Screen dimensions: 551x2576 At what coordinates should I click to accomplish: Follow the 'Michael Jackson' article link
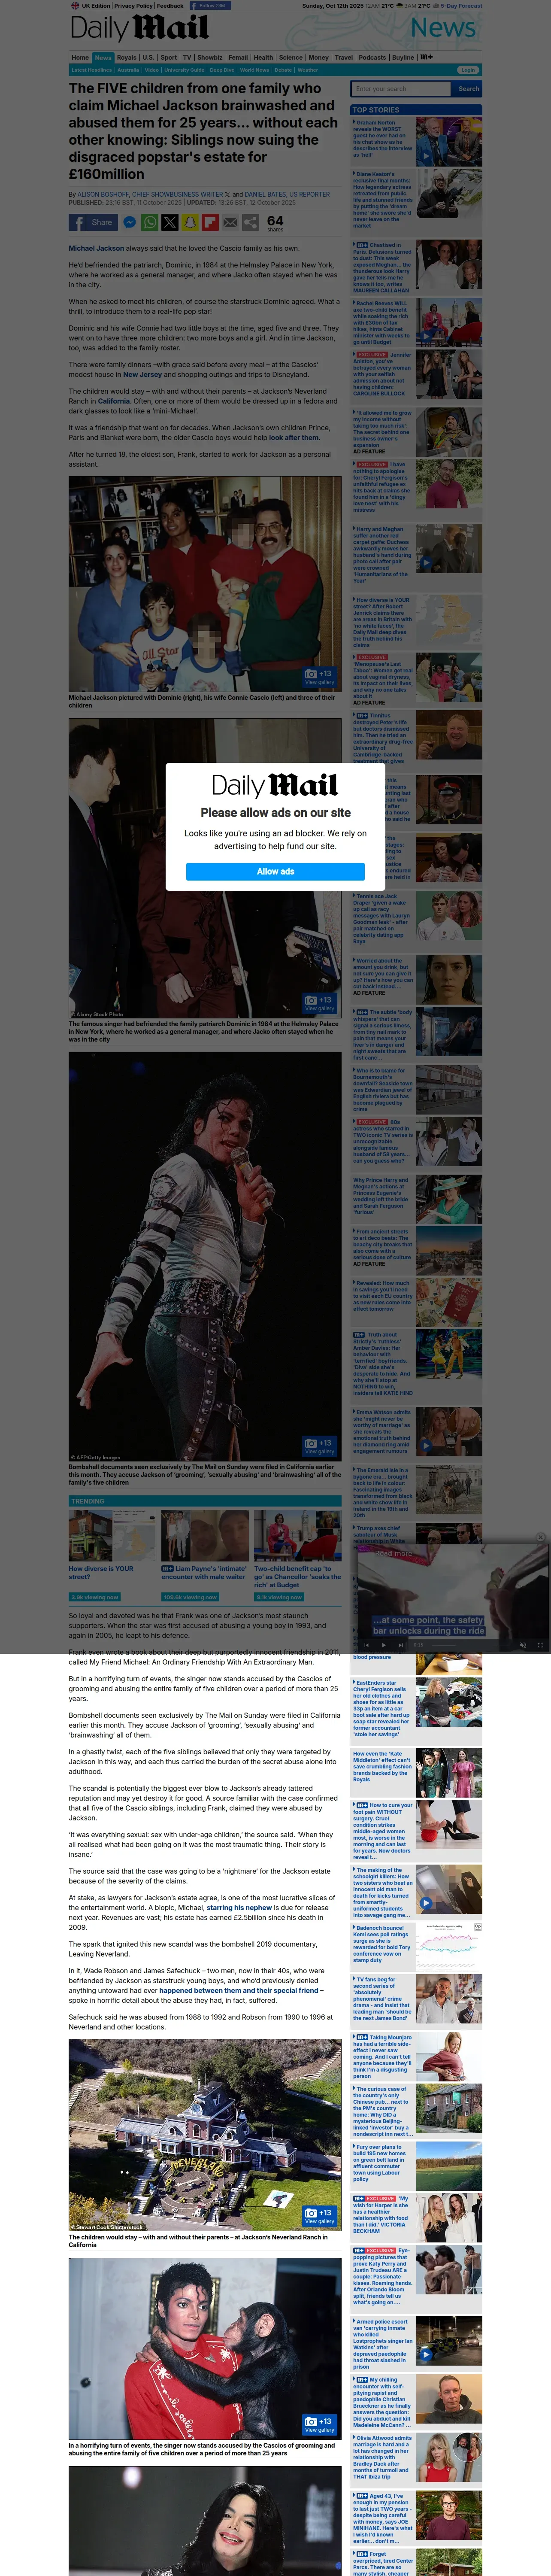coord(96,248)
